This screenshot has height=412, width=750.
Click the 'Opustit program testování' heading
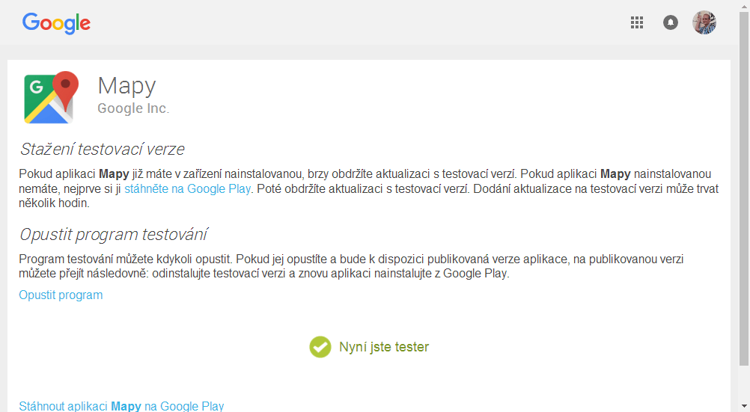coord(114,234)
